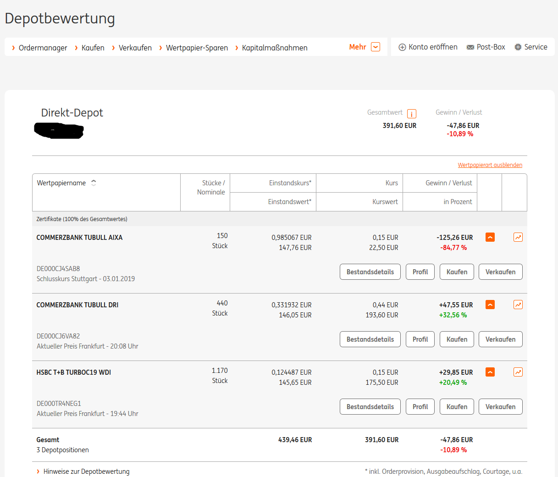Go to Wertpapier-Sparen menu item

[197, 48]
